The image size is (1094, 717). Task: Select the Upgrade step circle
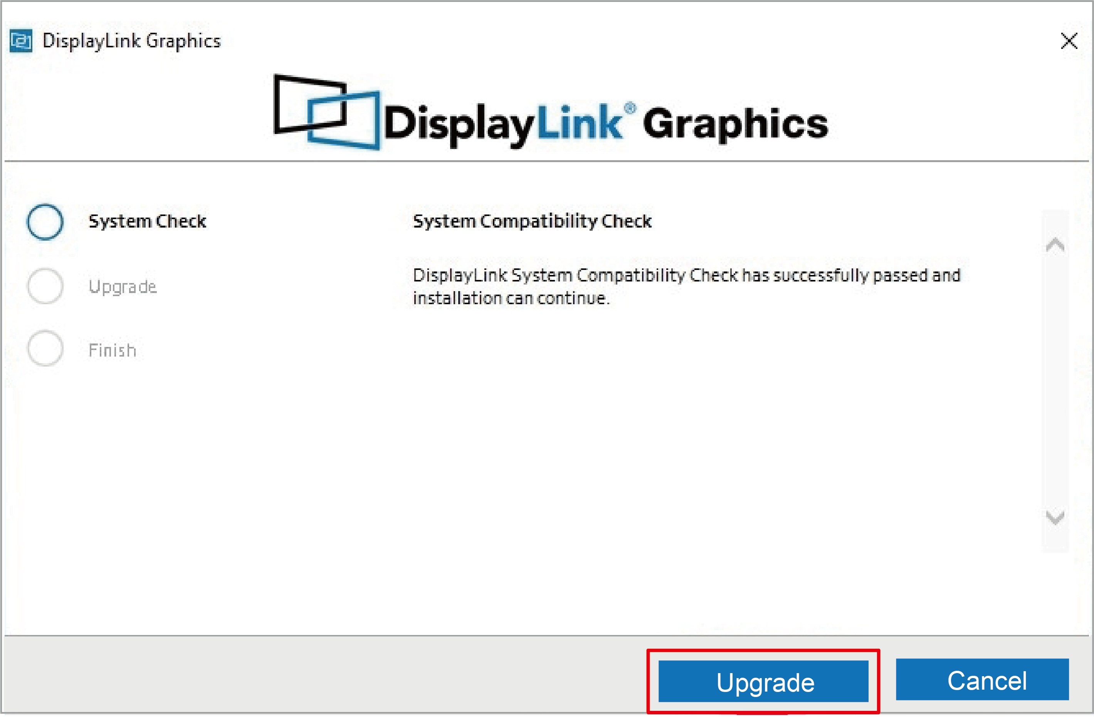[45, 286]
